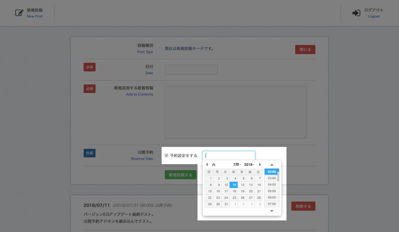Click the reserve date input field
This screenshot has height=232, width=399.
pyautogui.click(x=229, y=155)
